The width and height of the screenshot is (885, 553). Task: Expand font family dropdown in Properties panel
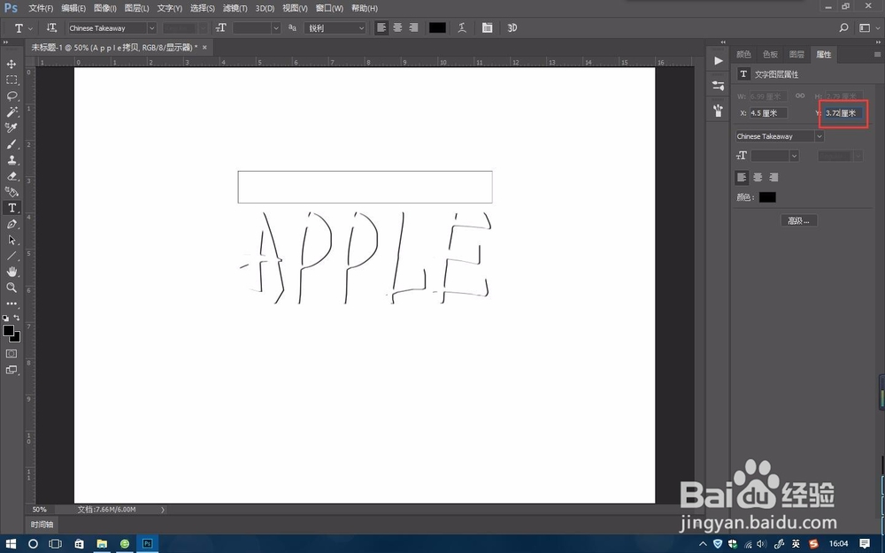pos(820,136)
